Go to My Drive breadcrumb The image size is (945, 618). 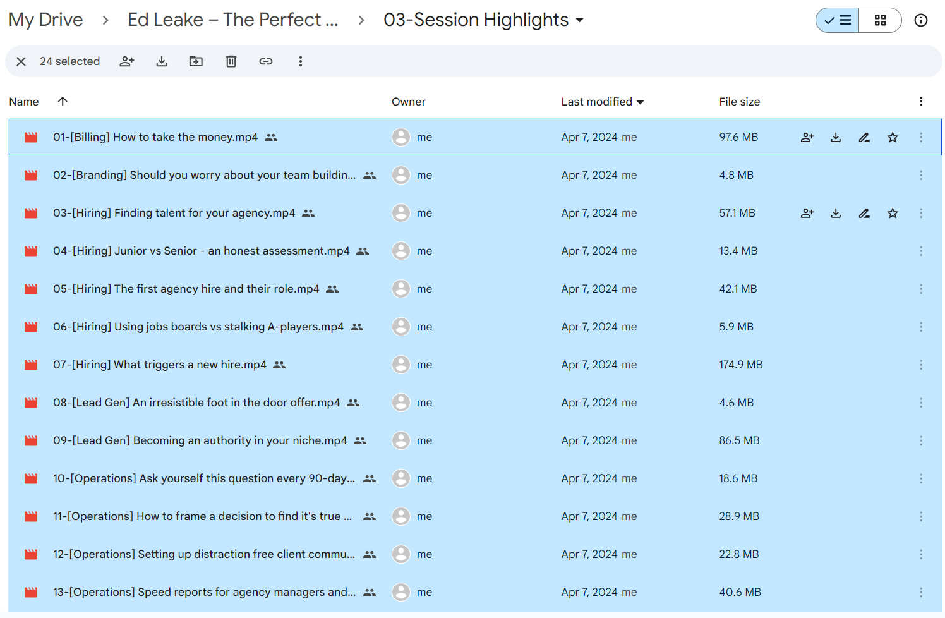coord(45,20)
